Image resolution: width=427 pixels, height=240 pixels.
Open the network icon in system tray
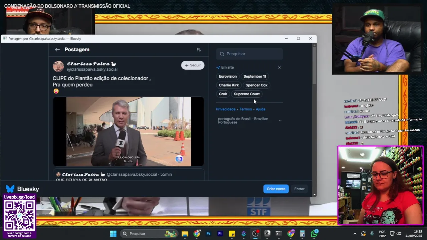(x=392, y=234)
